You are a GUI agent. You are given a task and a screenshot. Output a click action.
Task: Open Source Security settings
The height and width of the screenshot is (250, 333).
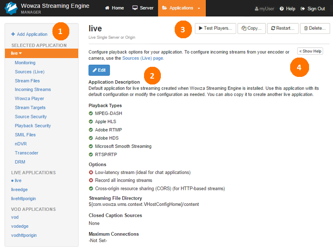click(31, 117)
